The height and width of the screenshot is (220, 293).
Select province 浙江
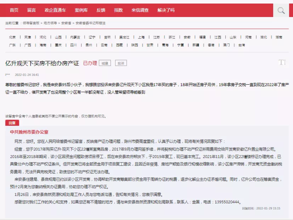(x=172, y=37)
